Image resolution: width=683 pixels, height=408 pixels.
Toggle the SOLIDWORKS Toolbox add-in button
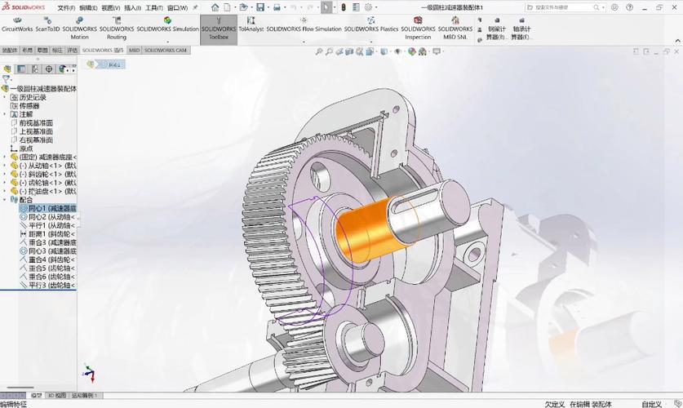tap(219, 29)
